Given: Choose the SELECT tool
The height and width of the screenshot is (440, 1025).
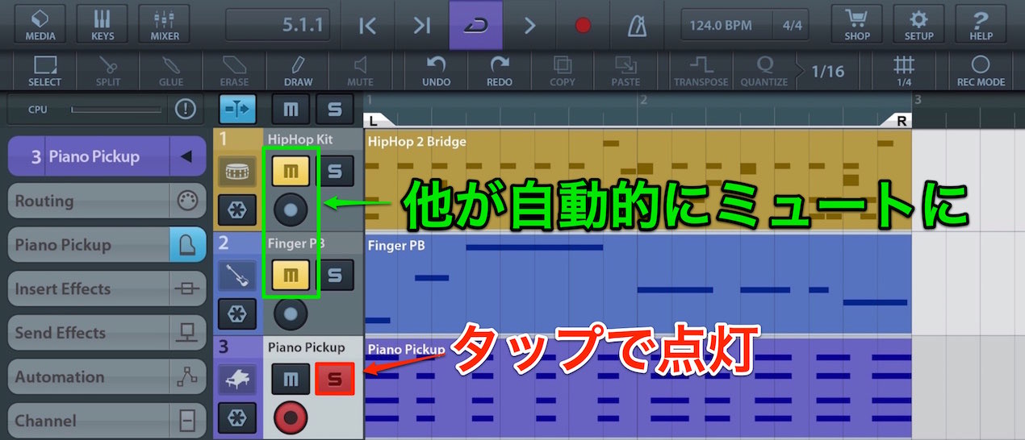Looking at the screenshot, I should point(44,71).
